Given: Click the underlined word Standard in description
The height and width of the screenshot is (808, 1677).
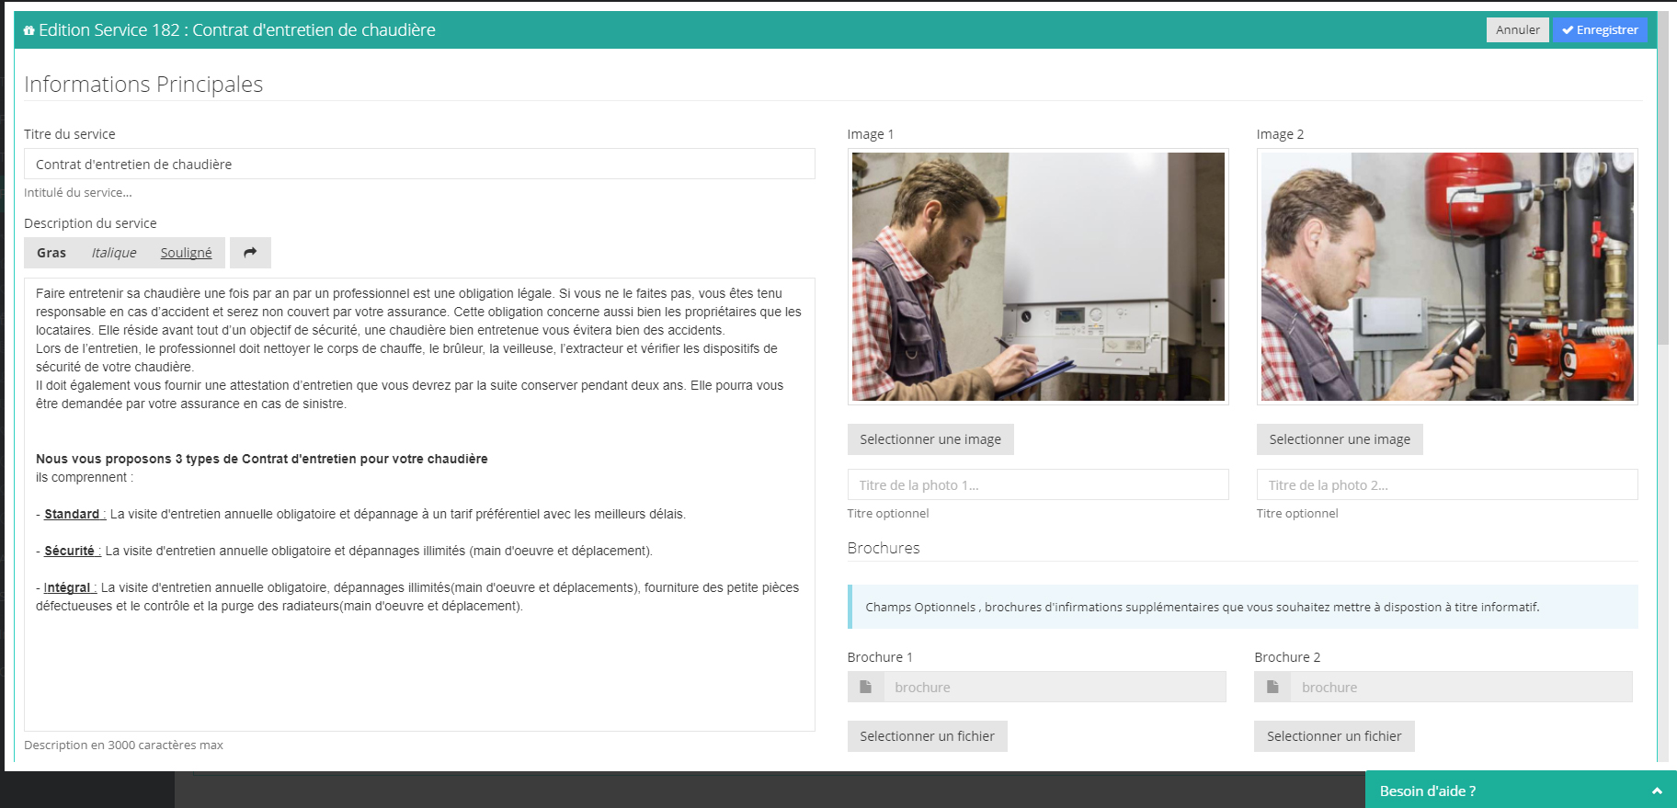Looking at the screenshot, I should (72, 514).
